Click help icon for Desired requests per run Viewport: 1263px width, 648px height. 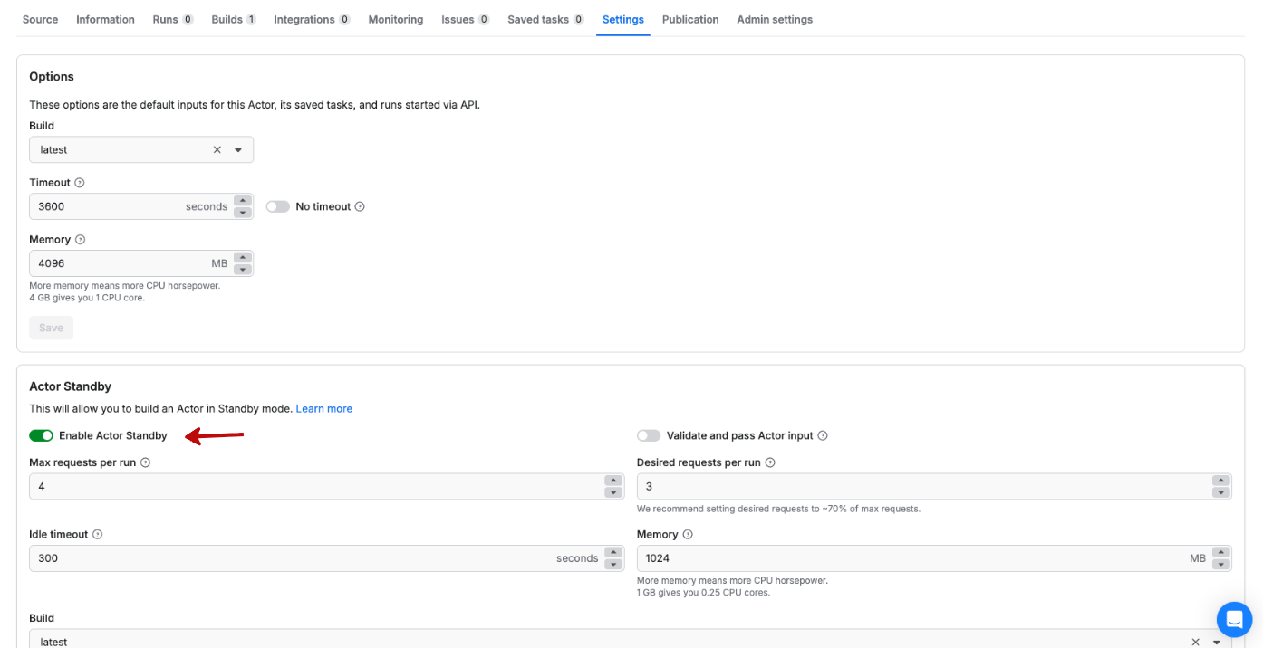click(770, 462)
